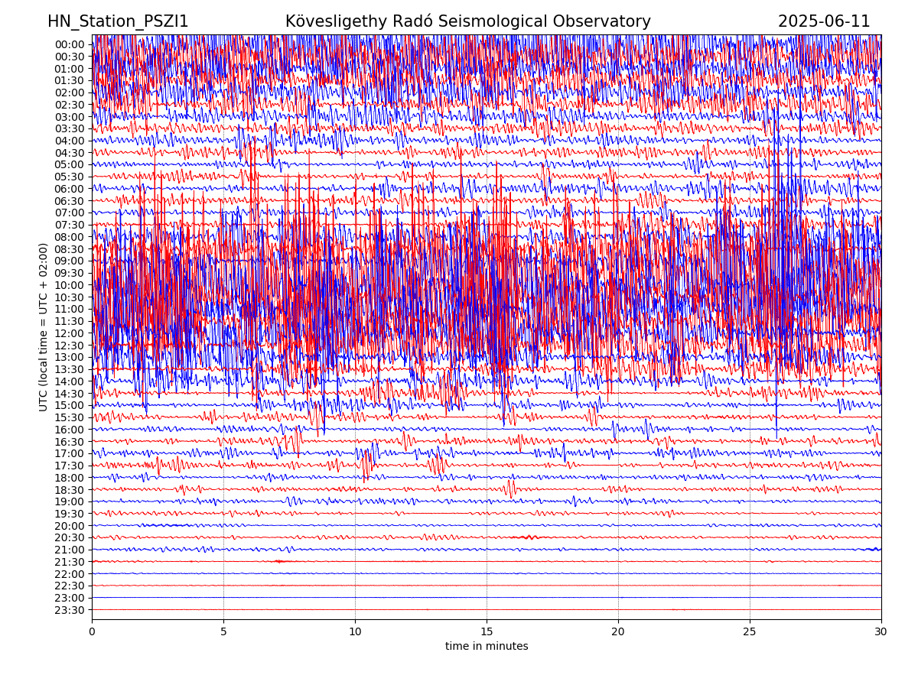This screenshot has height=688, width=918.
Task: Click the 25 minute x-axis tick label
Action: (750, 632)
